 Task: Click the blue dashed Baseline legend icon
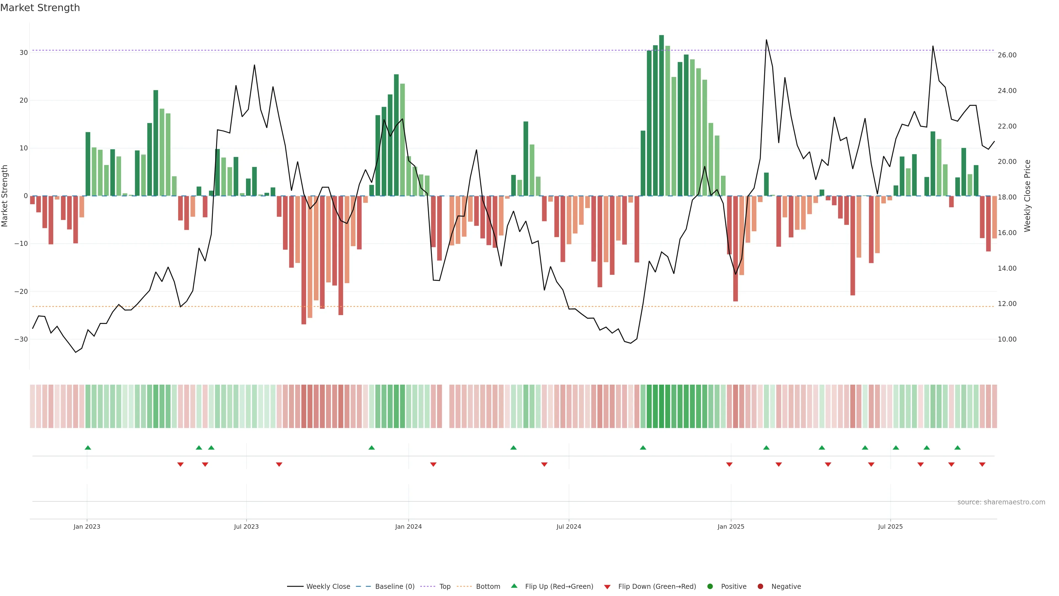[363, 586]
